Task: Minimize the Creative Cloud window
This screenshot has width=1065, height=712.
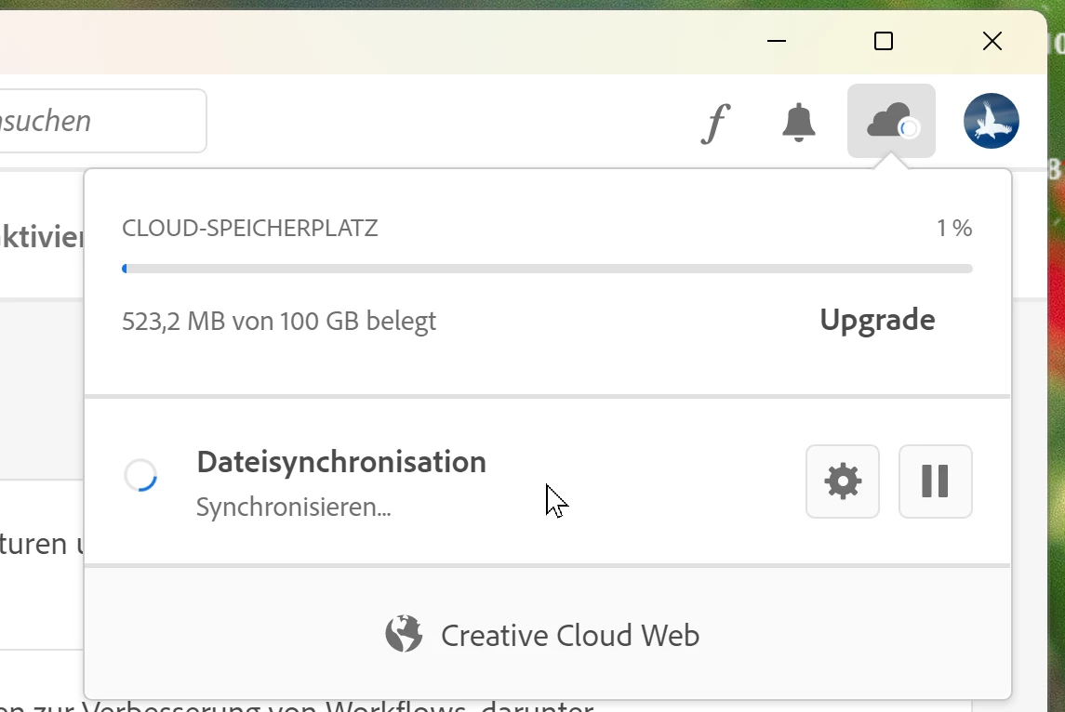Action: (777, 42)
